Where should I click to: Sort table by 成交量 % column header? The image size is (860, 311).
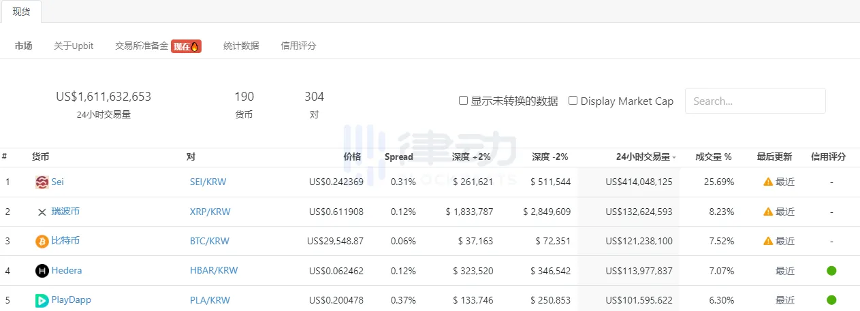pyautogui.click(x=714, y=157)
